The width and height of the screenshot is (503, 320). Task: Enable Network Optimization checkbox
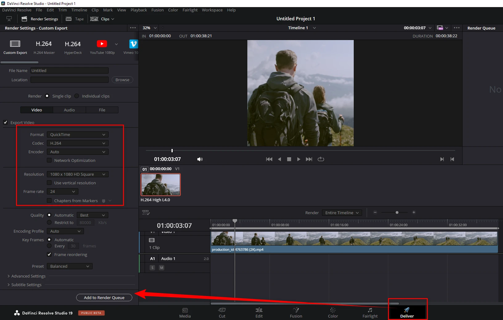pos(49,160)
